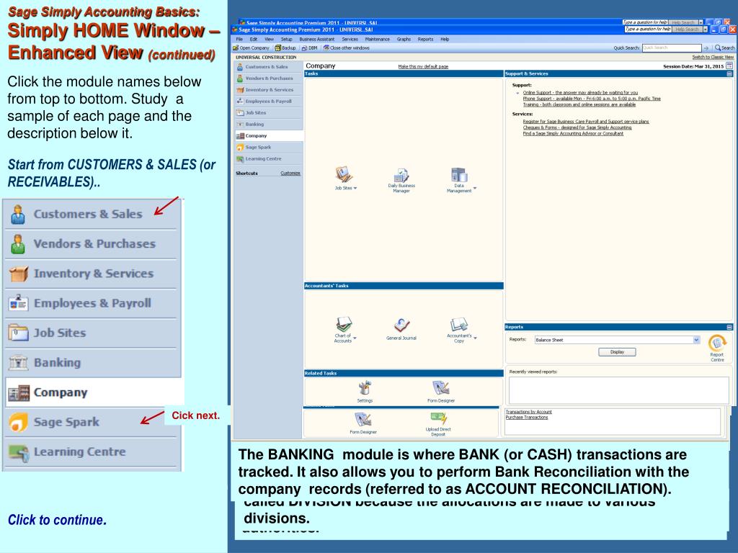This screenshot has height=553, width=738.
Task: Open Cheques & Forms service link
Action: pos(577,127)
